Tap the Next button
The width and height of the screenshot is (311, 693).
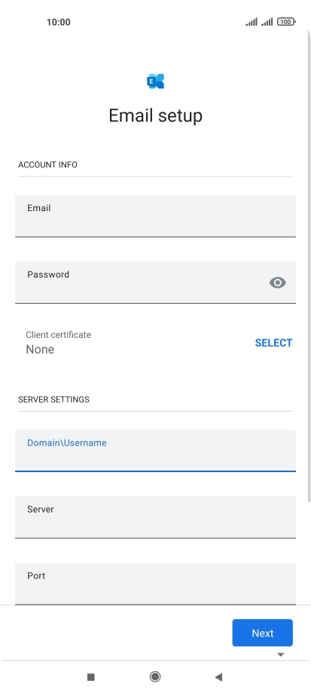(263, 633)
